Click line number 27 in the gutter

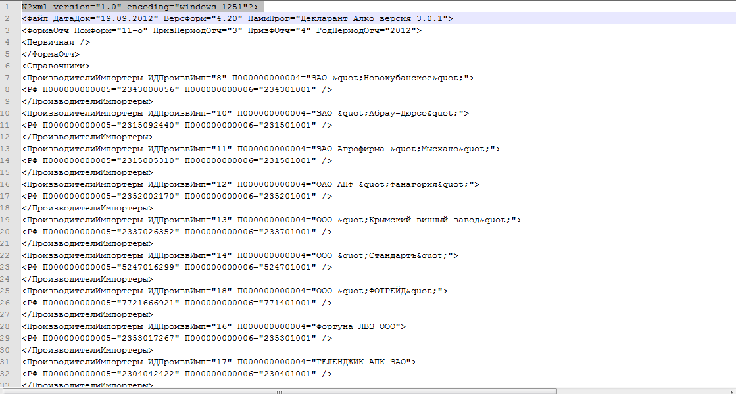click(5, 314)
